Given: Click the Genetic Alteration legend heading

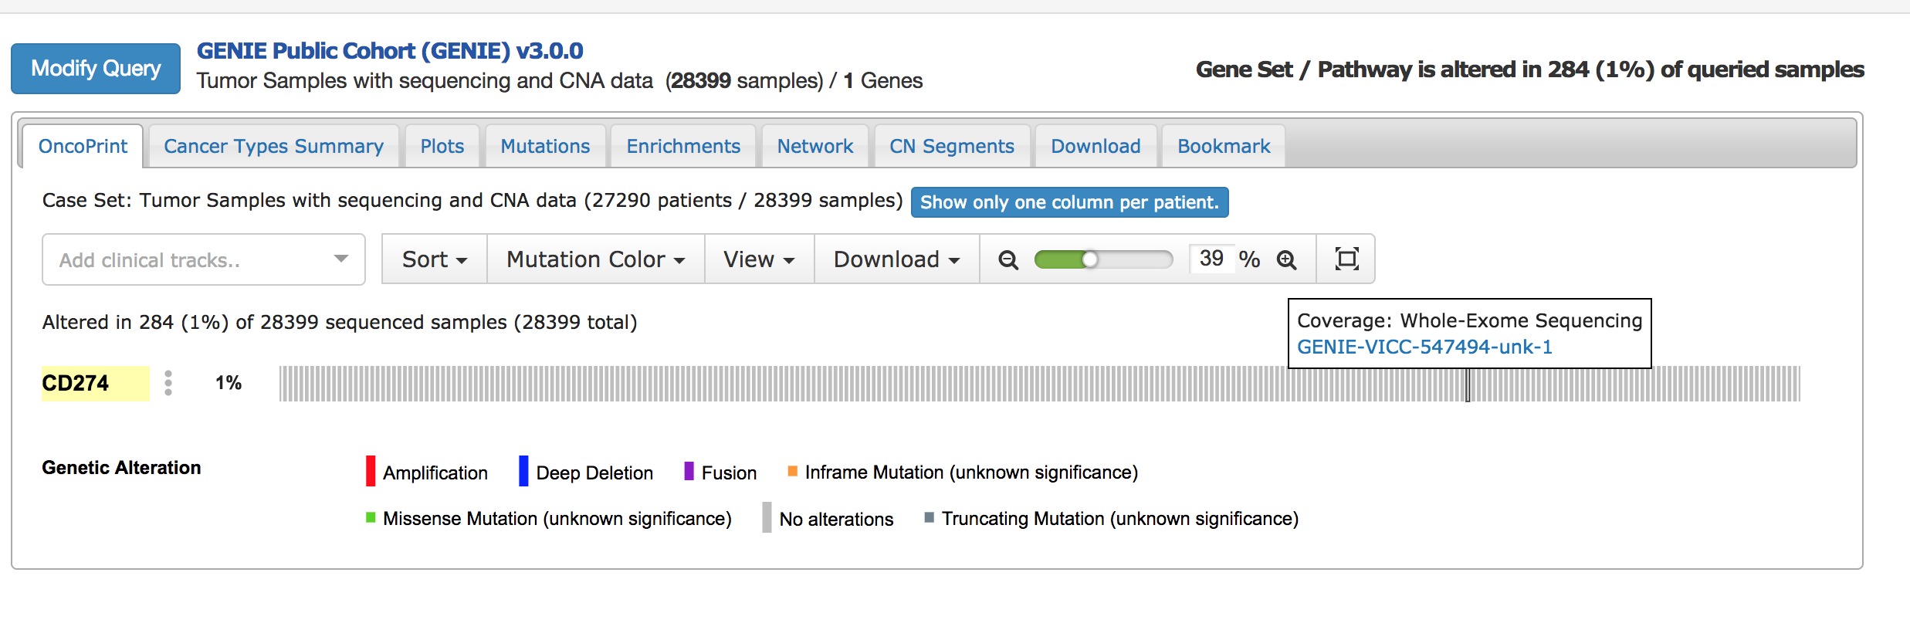Looking at the screenshot, I should point(121,468).
